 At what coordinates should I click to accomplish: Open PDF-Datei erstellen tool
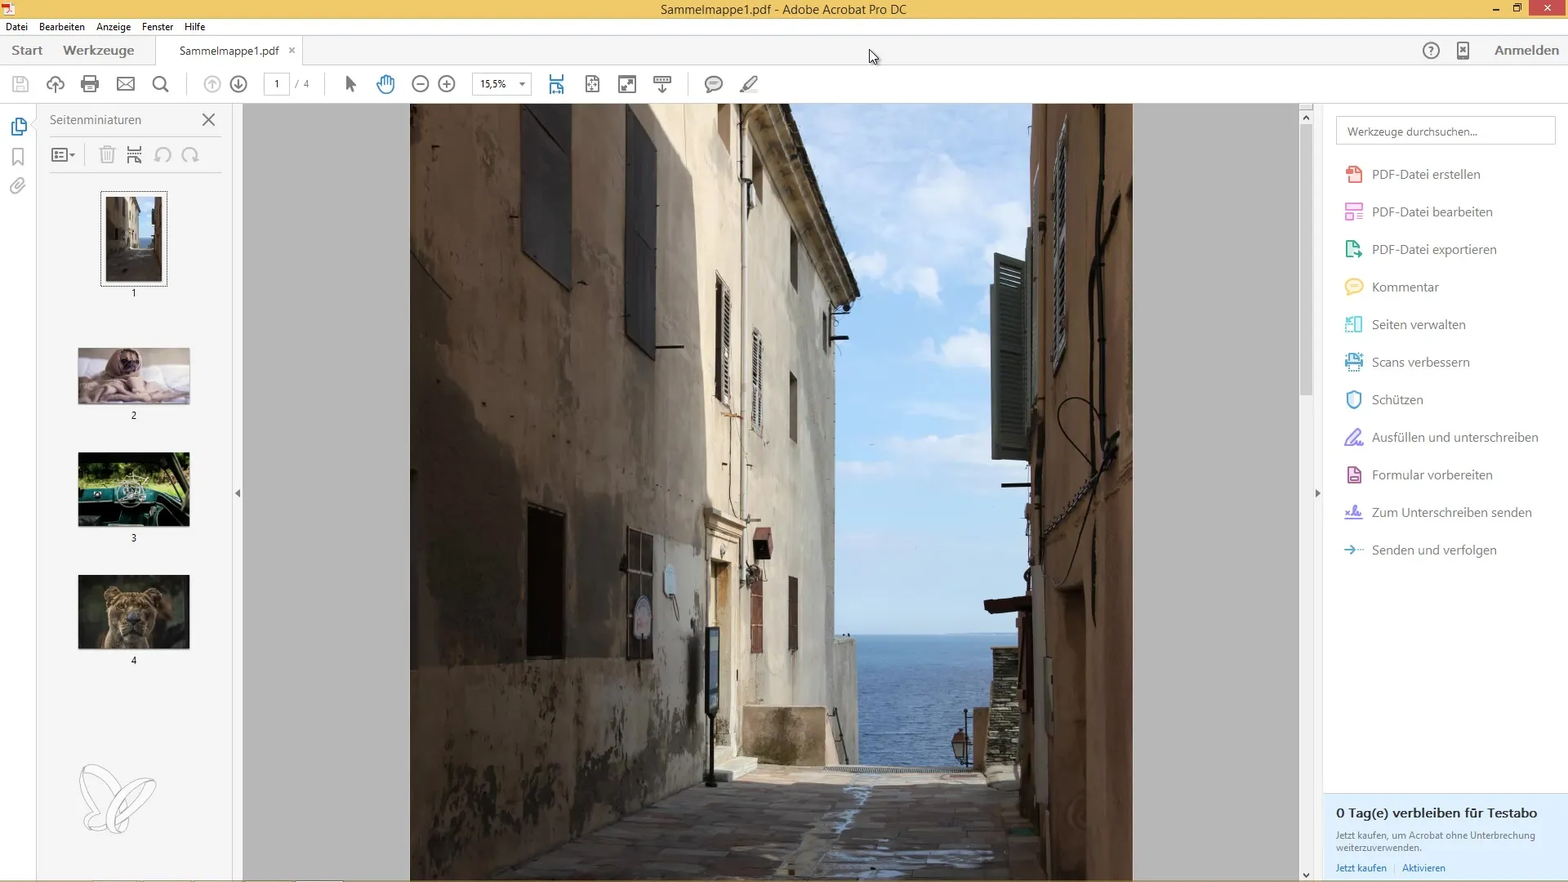(1425, 175)
